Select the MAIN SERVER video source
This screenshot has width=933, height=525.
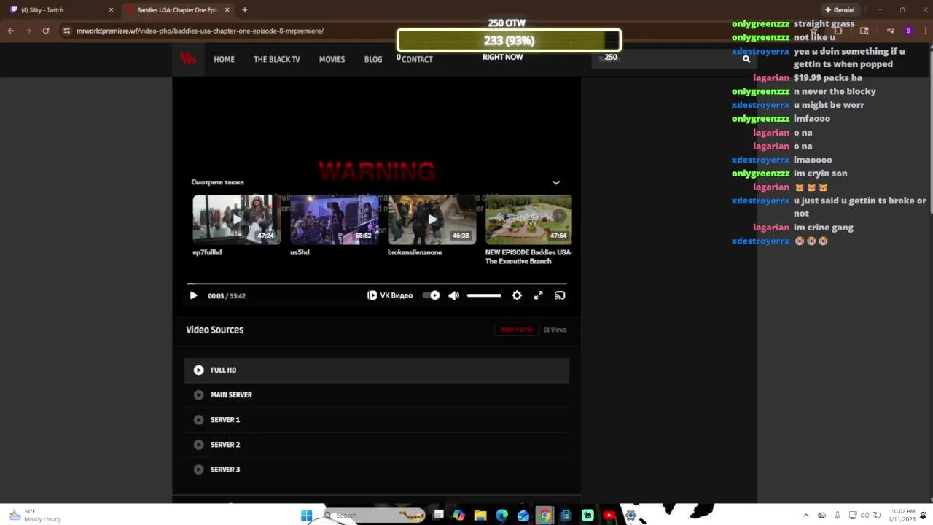click(x=376, y=394)
